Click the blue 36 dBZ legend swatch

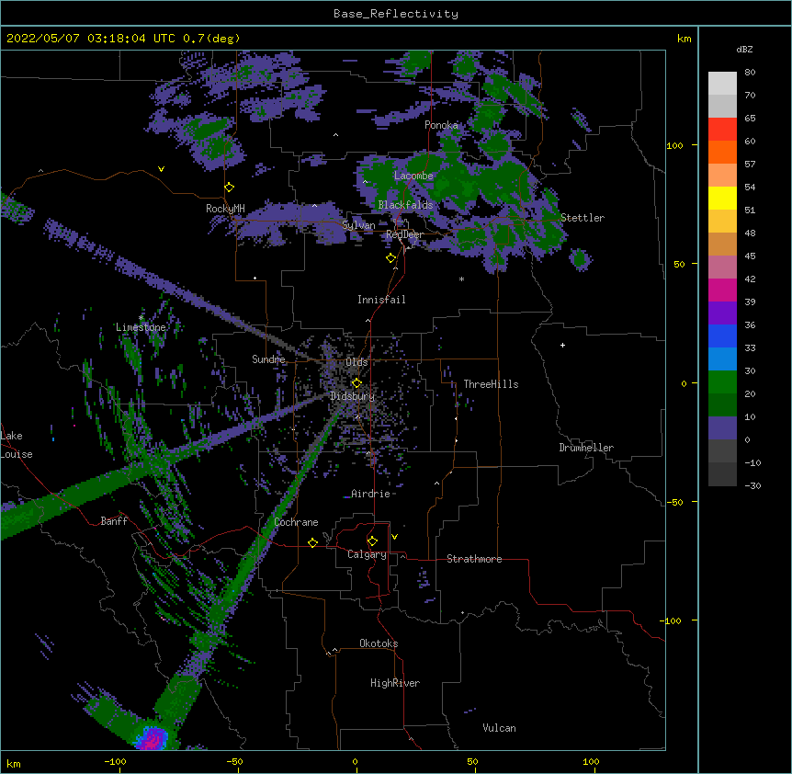point(722,336)
